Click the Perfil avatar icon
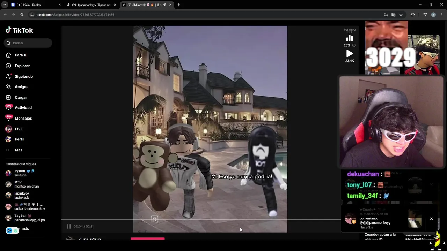The image size is (447, 251). 8,139
